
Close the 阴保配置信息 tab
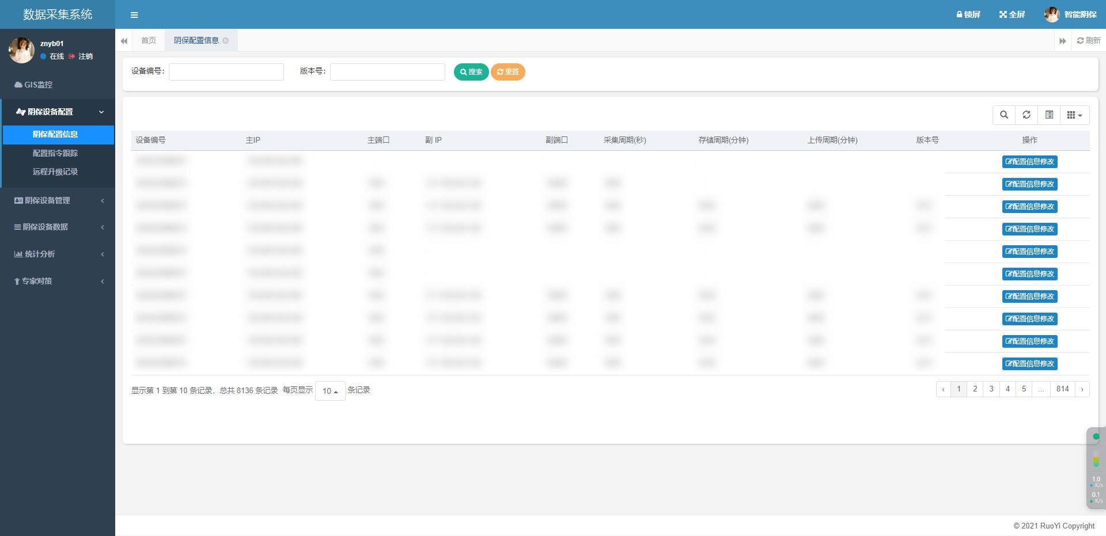point(226,40)
